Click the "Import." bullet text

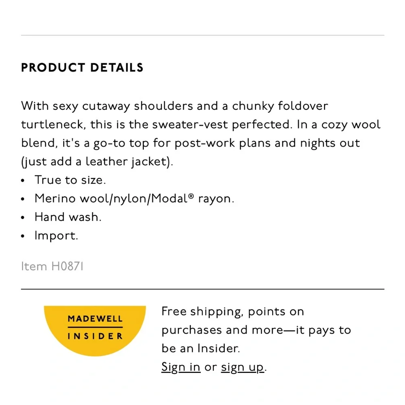click(x=56, y=236)
